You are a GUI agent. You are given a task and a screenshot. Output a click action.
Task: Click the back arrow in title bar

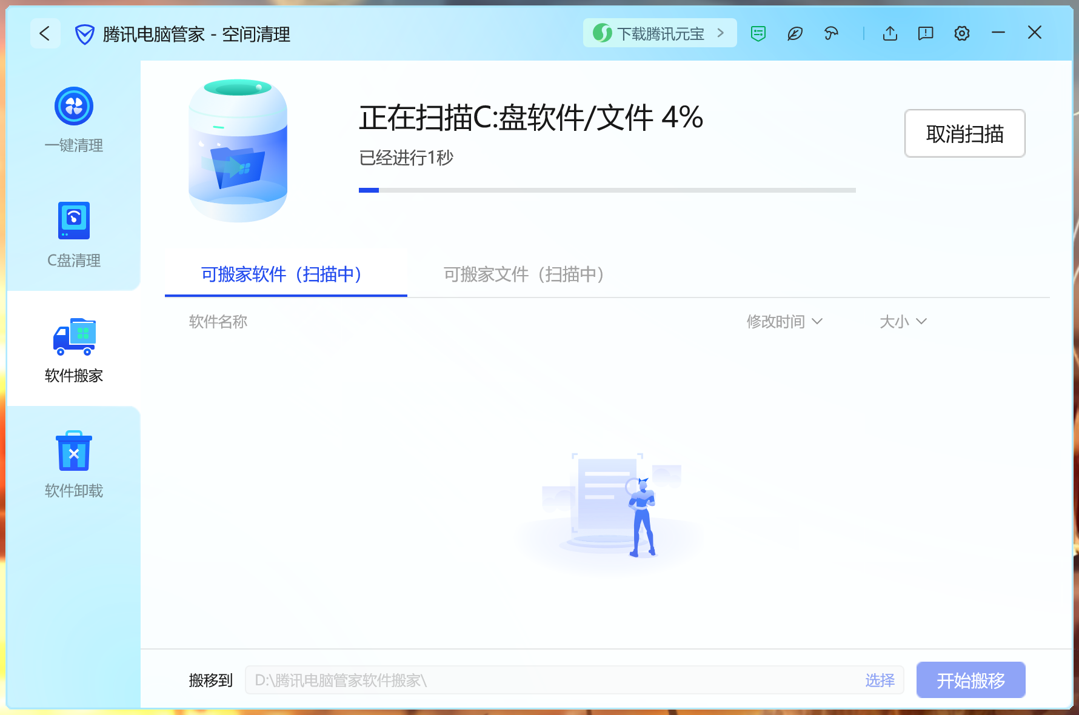[x=45, y=33]
